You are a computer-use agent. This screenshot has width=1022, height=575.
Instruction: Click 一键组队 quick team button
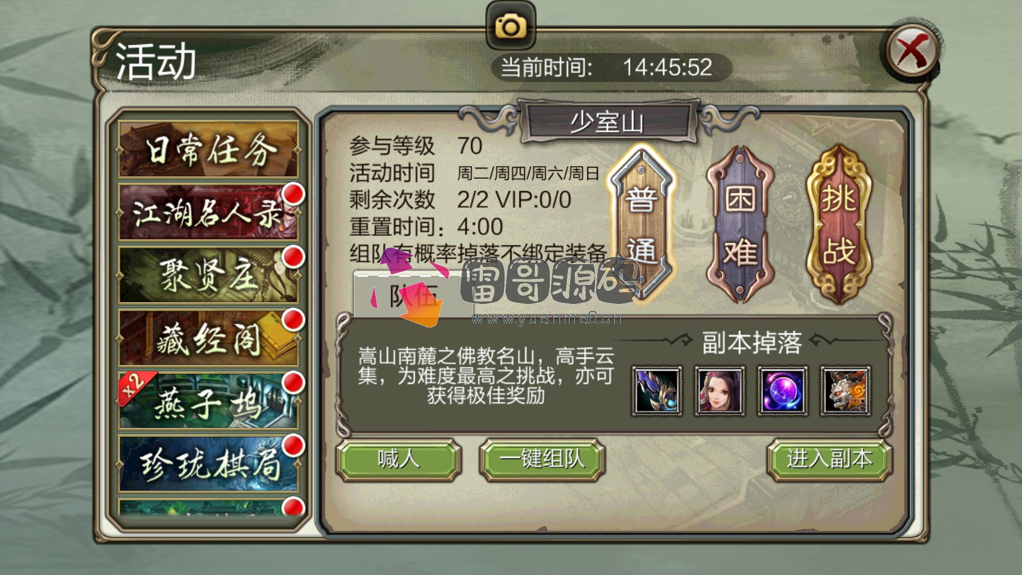click(542, 459)
